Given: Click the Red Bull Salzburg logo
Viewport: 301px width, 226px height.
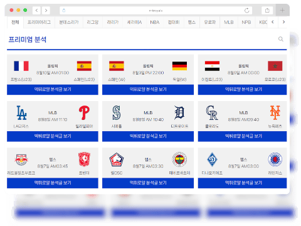Looking at the screenshot, I should pyautogui.click(x=21, y=159).
